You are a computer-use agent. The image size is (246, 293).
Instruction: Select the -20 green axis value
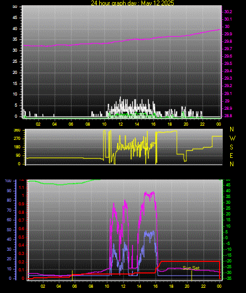(x=228, y=261)
